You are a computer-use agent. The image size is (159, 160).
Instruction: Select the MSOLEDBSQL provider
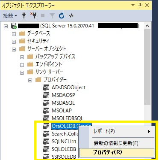[68, 118]
